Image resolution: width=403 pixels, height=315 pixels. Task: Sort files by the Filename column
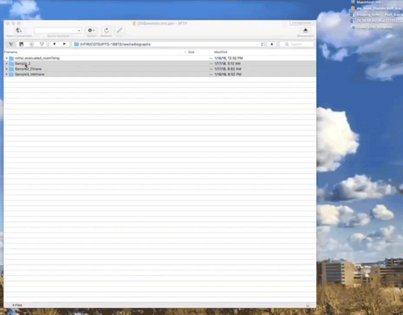pos(11,52)
